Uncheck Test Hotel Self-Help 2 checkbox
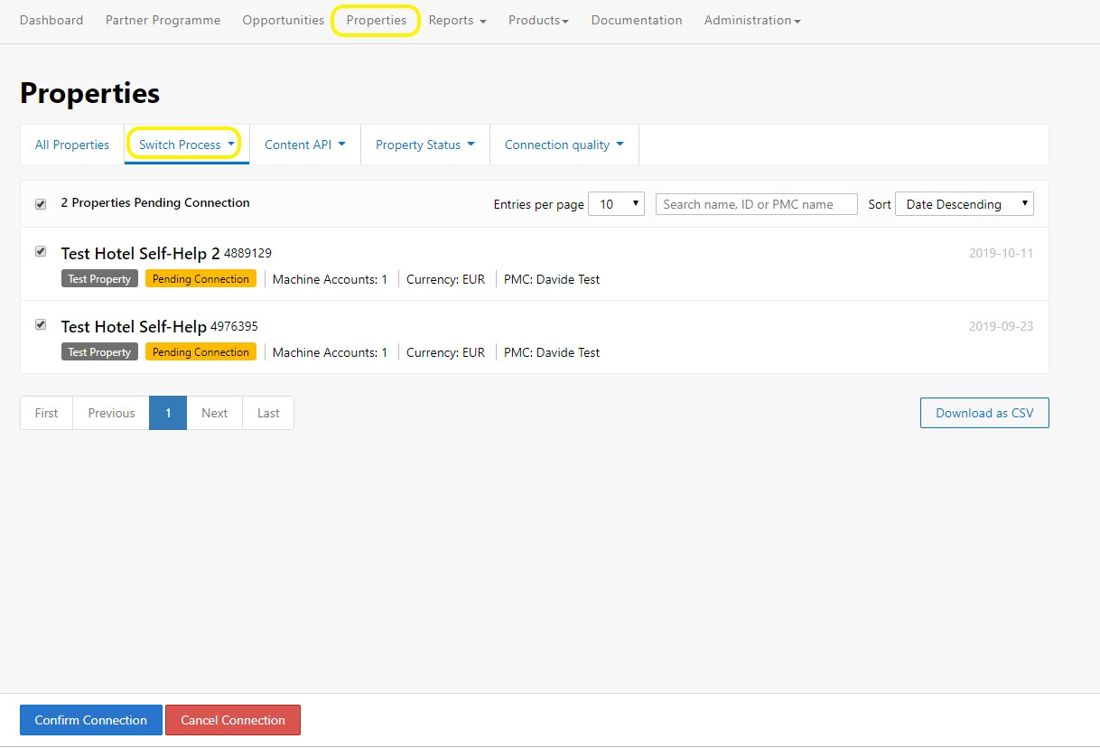This screenshot has width=1100, height=748. pos(41,251)
